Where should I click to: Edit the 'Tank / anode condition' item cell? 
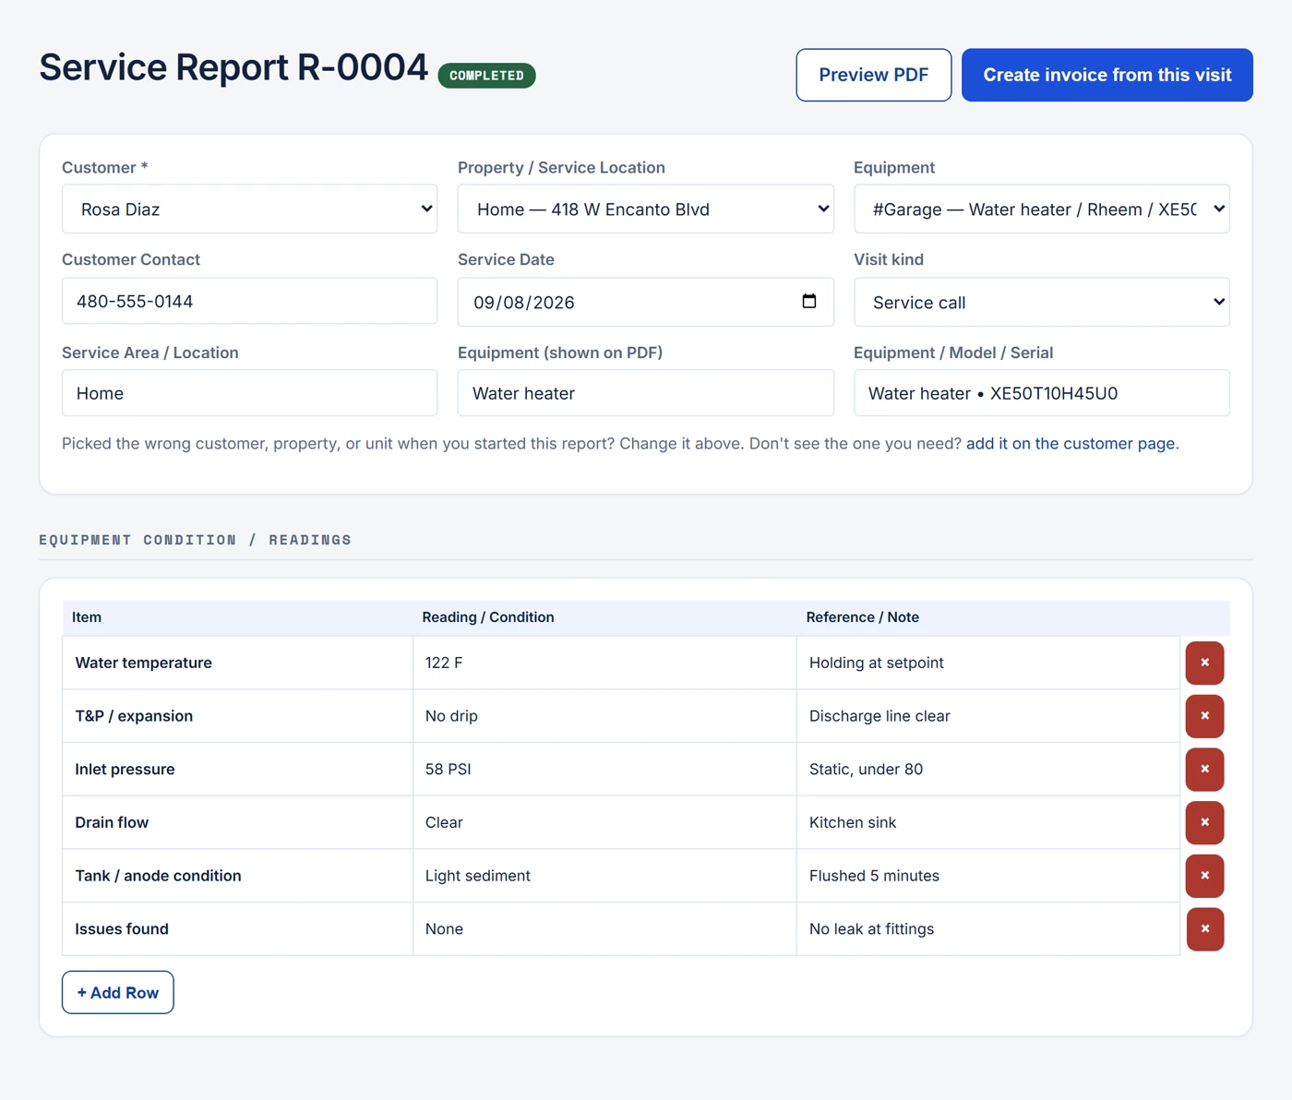(x=237, y=876)
